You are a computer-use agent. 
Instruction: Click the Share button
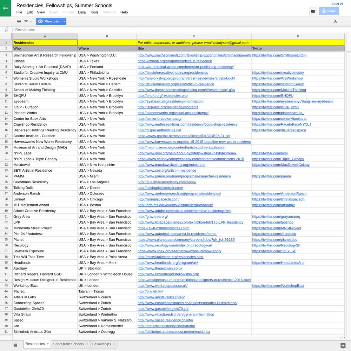point(329,11)
